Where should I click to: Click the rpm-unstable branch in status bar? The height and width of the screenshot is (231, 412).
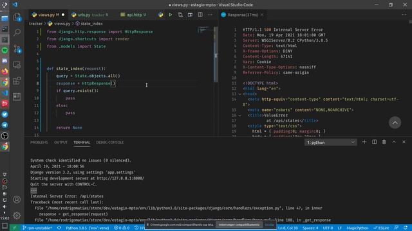(x=37, y=228)
